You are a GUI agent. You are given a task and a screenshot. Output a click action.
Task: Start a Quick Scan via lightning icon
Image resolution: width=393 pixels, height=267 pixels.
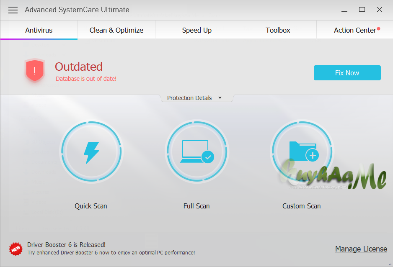tap(91, 151)
